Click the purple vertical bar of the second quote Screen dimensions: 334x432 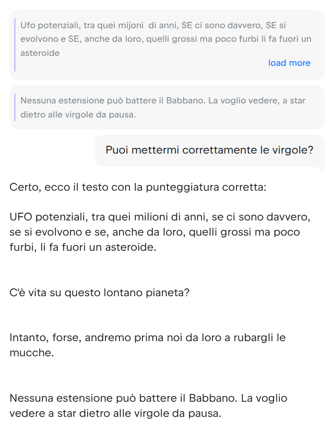point(15,108)
